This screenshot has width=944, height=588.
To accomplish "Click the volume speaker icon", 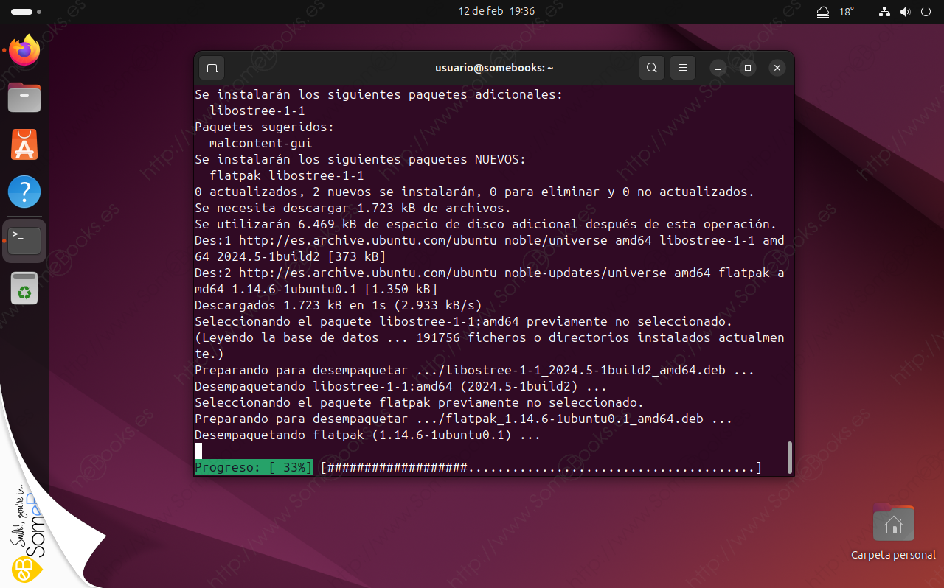I will [x=906, y=12].
